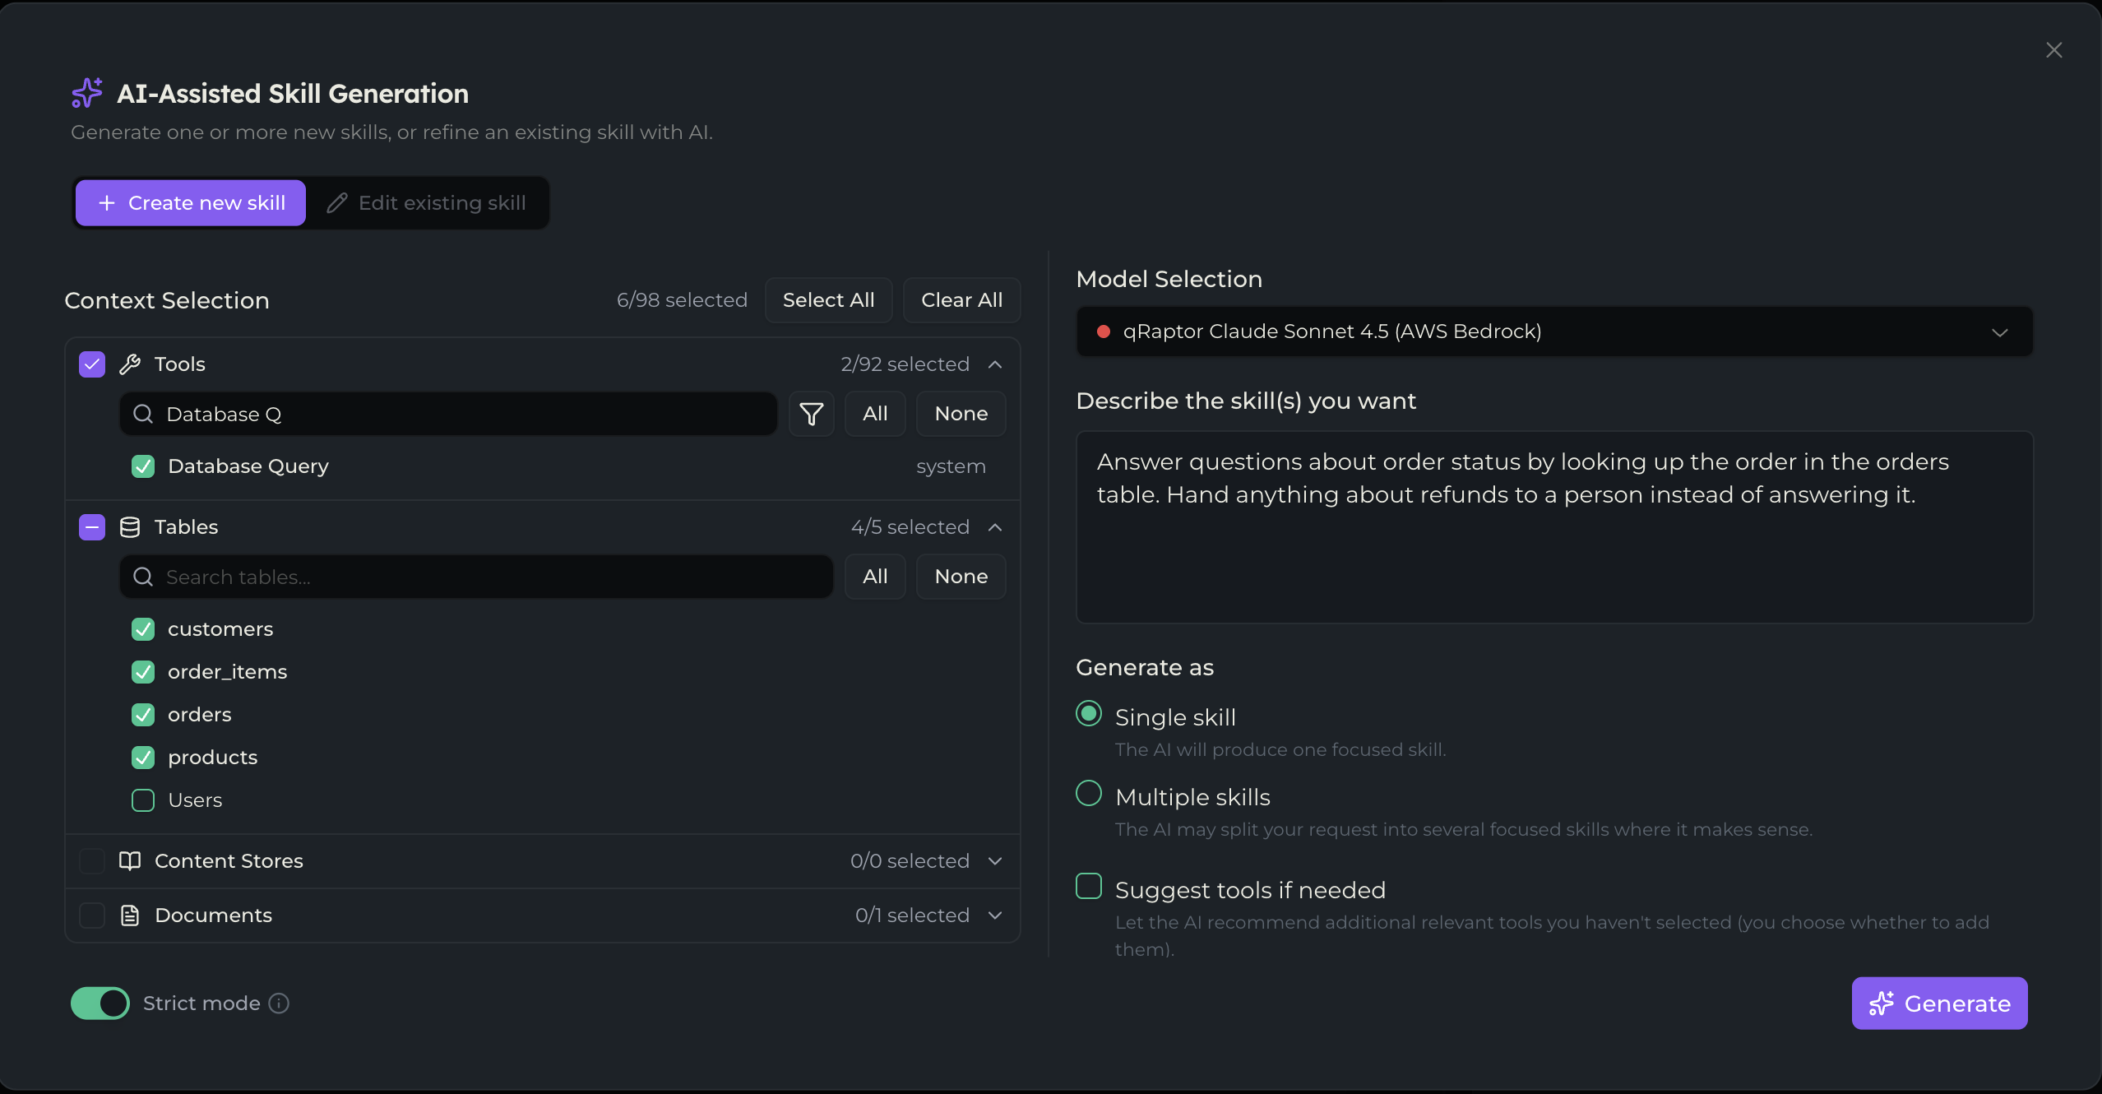Click the magnifier icon in tables search
2102x1094 pixels.
143,577
